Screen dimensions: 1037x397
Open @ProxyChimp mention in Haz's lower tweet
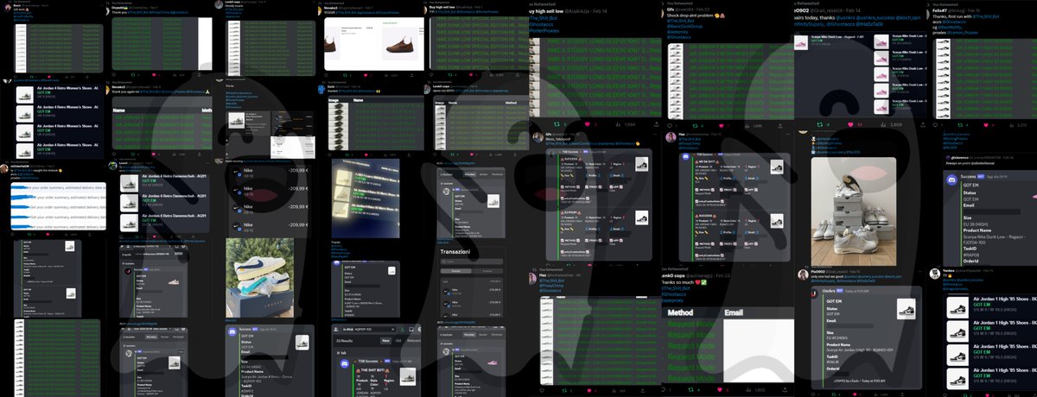pos(551,286)
